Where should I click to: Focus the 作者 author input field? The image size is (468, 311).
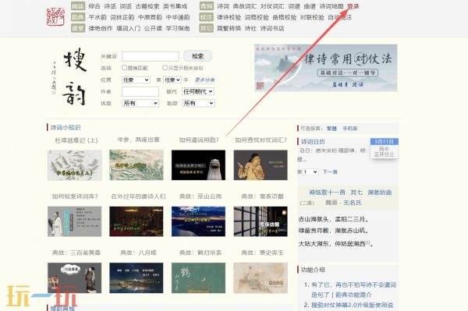tap(140, 91)
